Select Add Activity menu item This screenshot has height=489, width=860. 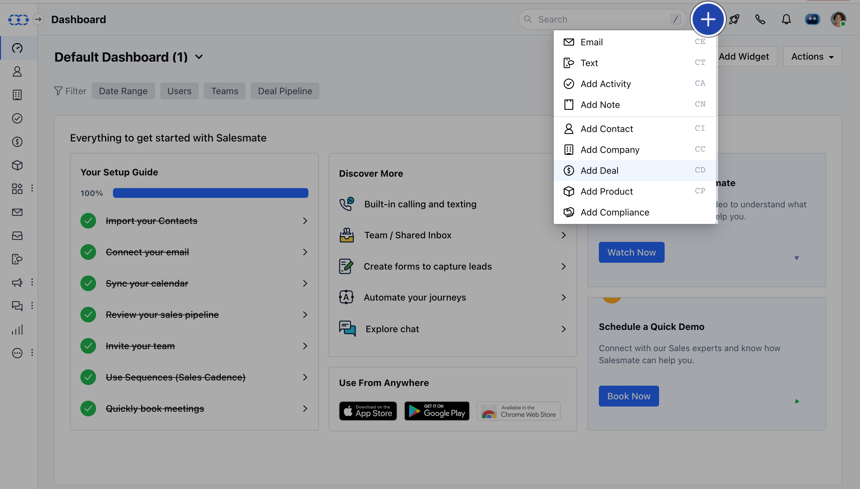[x=635, y=84]
